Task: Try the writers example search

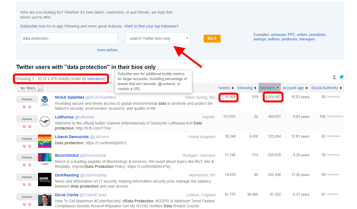Action: 302,35
